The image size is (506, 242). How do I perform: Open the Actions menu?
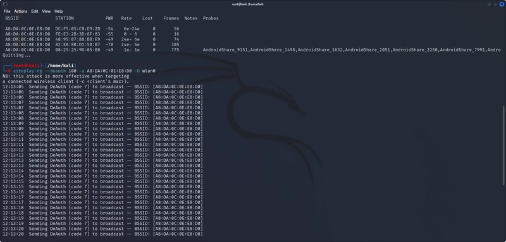[21, 11]
